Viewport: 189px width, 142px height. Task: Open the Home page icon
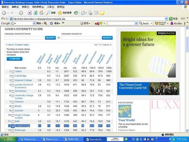41,13
